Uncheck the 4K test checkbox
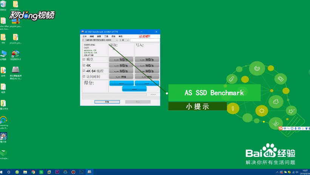Screen dimensions: 310x175 click(x=84, y=65)
